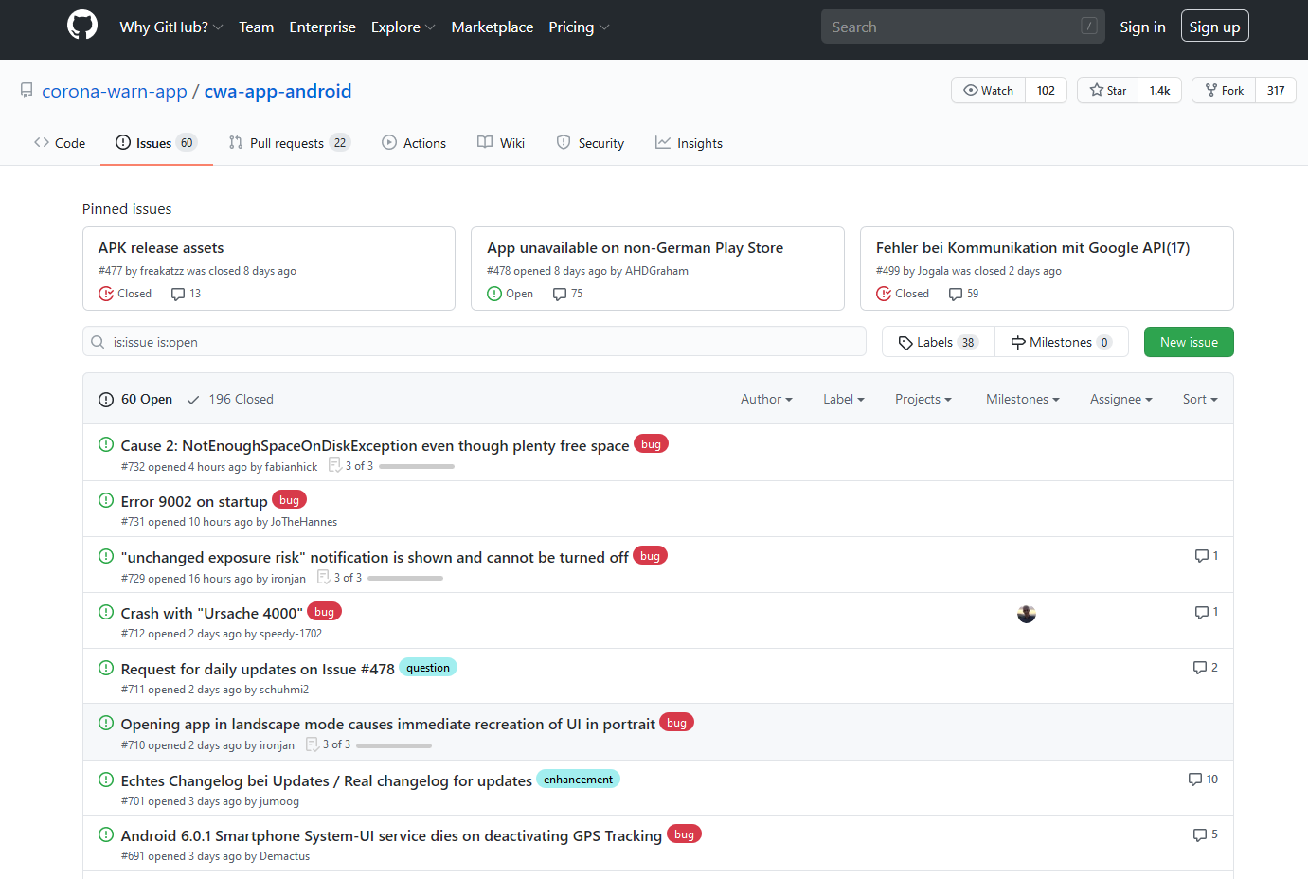The height and width of the screenshot is (879, 1308).
Task: Open comments for Crash with Ursache 4000
Action: click(1201, 612)
